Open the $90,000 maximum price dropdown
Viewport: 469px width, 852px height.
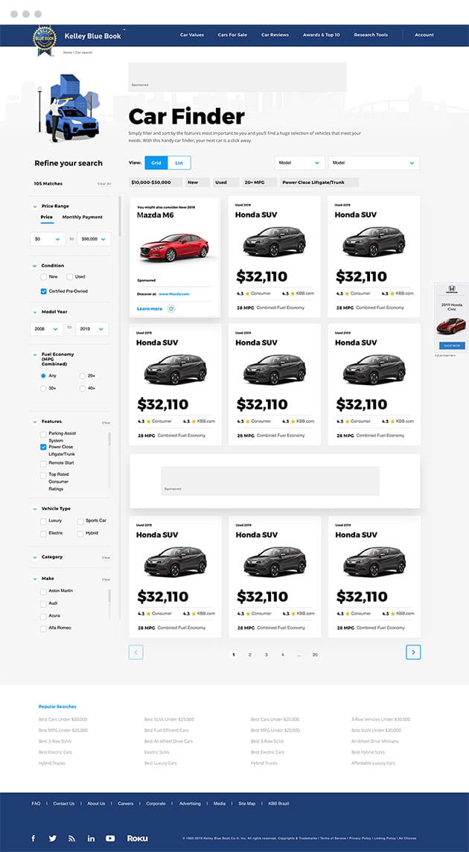(94, 239)
